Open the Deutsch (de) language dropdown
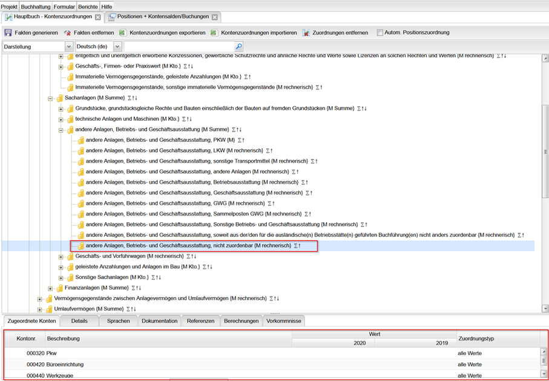549x381 pixels. point(117,46)
